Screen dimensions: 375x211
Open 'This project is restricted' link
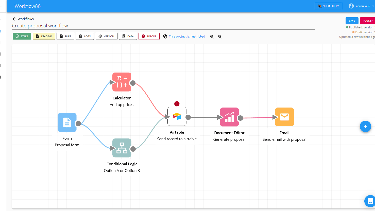click(187, 36)
